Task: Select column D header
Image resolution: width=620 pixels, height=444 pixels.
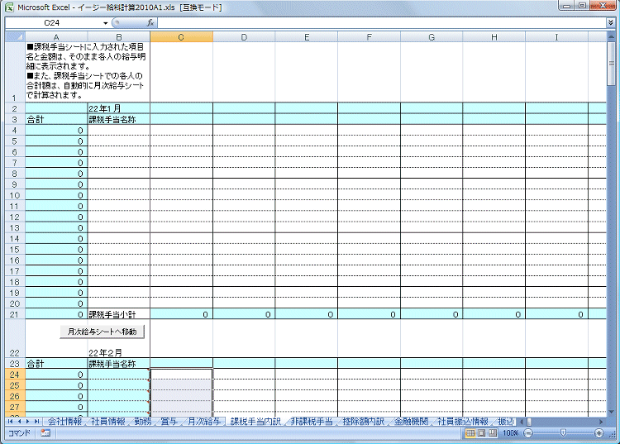Action: click(x=244, y=36)
